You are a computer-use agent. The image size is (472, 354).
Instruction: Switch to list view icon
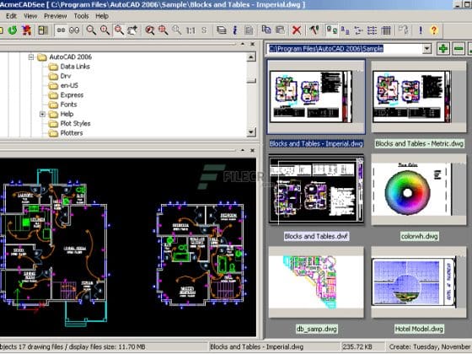pyautogui.click(x=372, y=30)
